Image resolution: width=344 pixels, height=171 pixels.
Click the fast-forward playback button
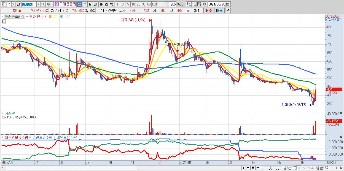click(257, 168)
